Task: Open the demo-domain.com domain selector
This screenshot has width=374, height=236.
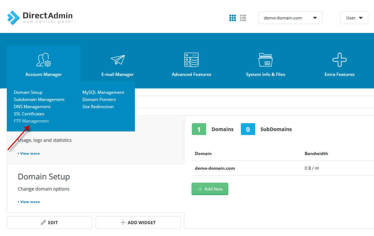Action: point(290,18)
